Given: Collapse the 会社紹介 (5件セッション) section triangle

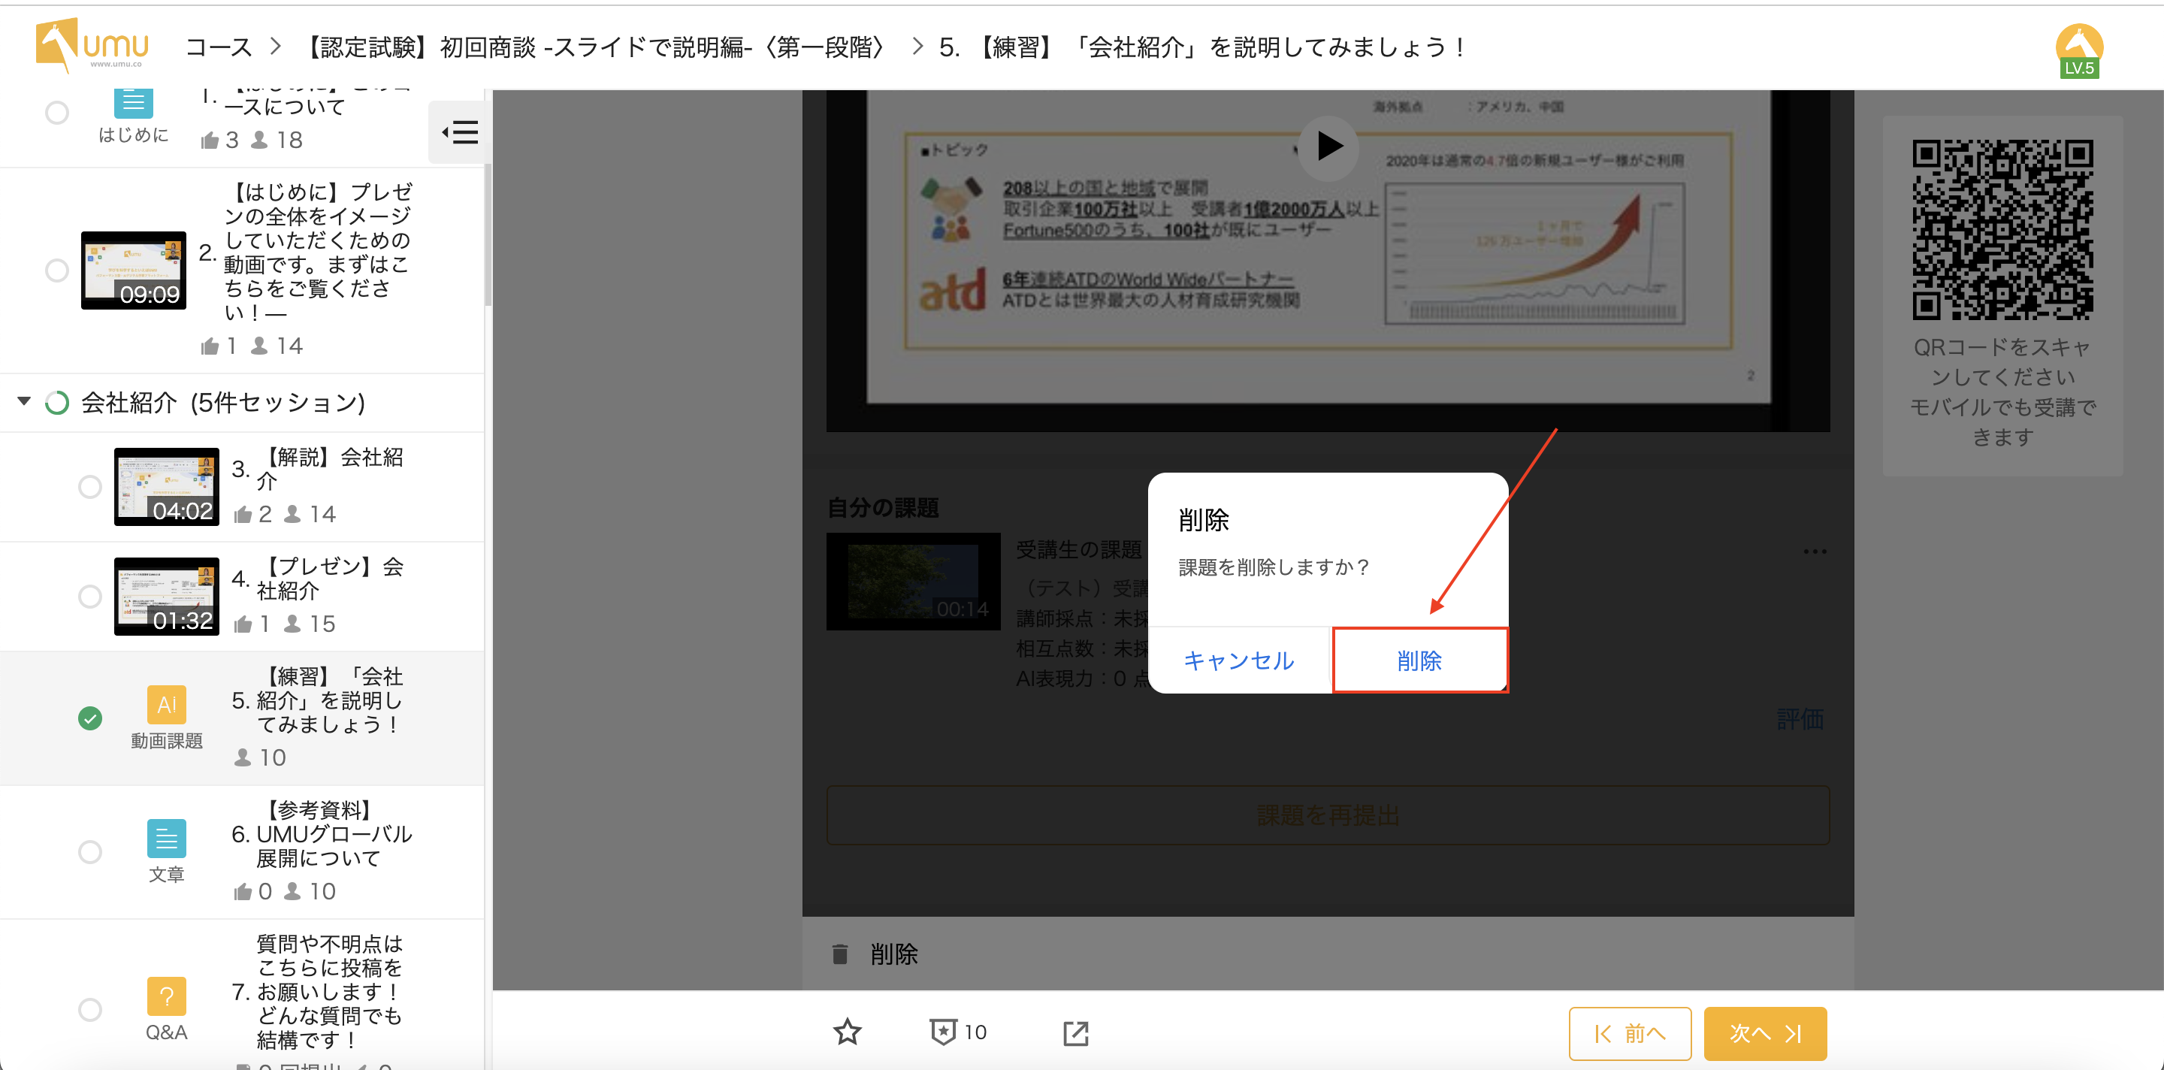Looking at the screenshot, I should click(x=24, y=401).
